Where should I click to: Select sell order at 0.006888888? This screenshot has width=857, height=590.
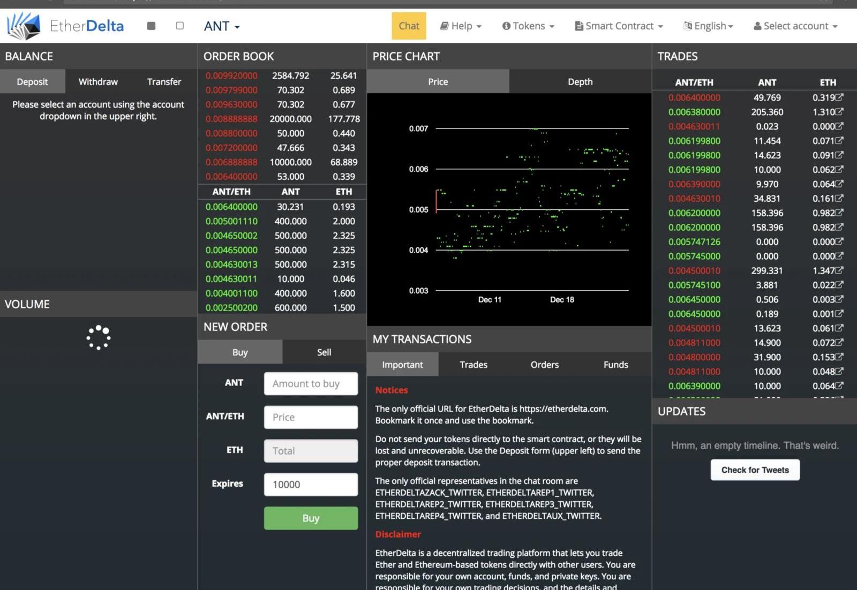coord(282,162)
